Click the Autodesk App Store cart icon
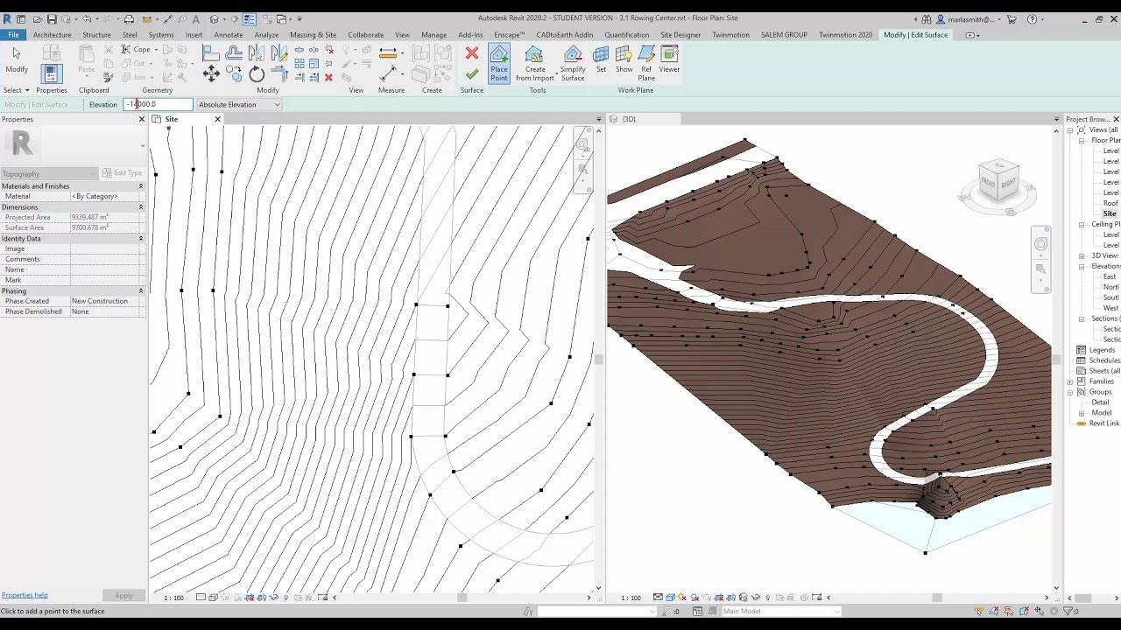This screenshot has width=1121, height=630. tap(1012, 19)
